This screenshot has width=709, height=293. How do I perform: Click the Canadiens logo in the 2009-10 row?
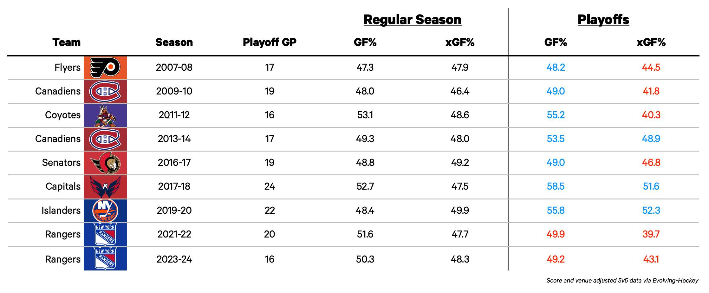(105, 91)
